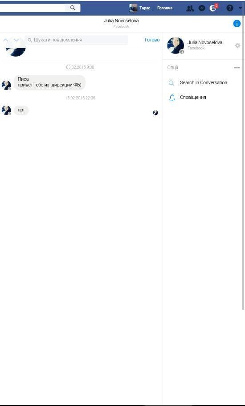Click the magnifier next to Search in Conversation
This screenshot has width=245, height=406.
[171, 83]
